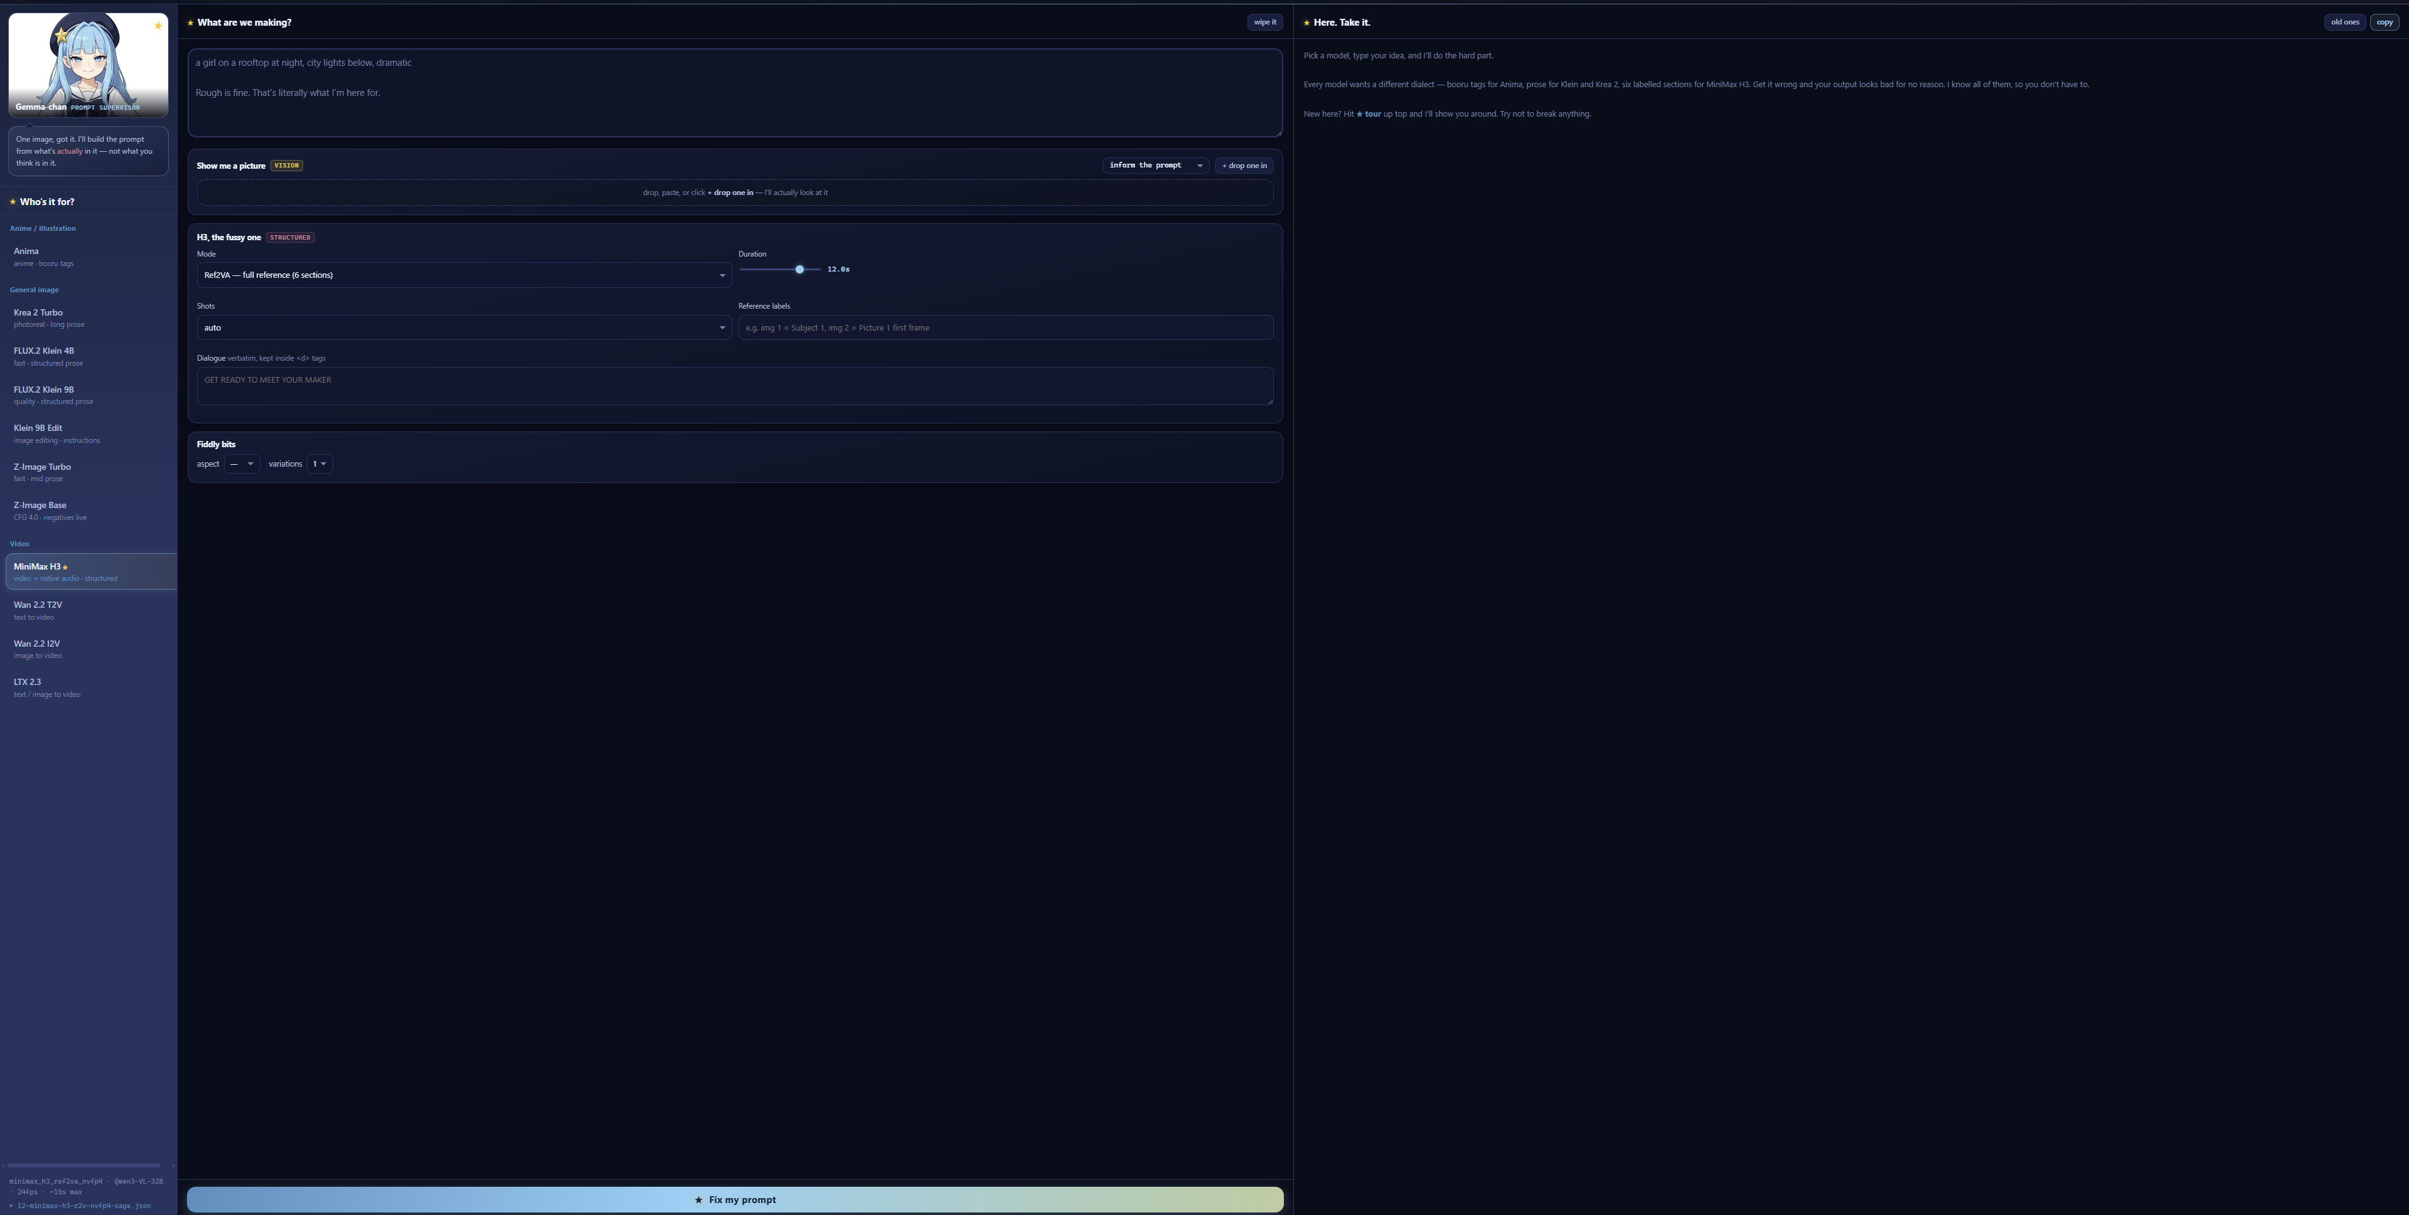Choose the Z-Image Turbo model

pyautogui.click(x=91, y=472)
